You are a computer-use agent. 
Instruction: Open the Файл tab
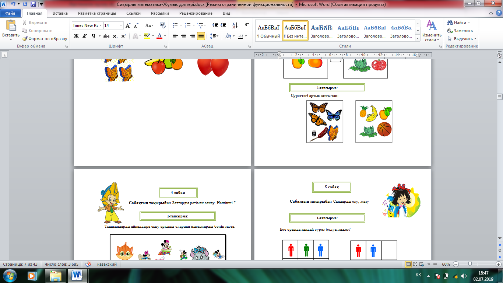coord(10,13)
